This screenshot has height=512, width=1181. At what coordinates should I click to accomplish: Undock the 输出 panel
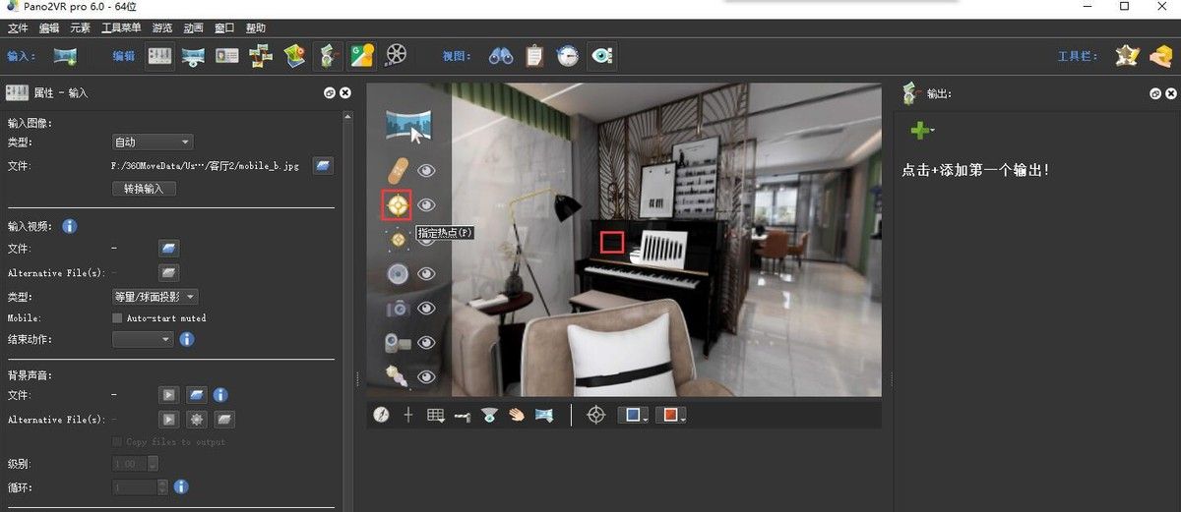[1154, 93]
